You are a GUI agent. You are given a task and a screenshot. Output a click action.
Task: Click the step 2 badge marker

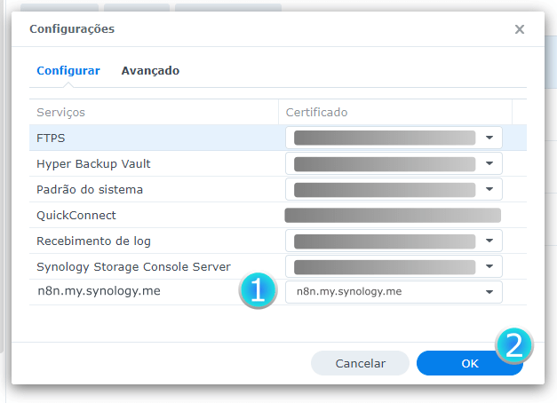click(x=513, y=345)
